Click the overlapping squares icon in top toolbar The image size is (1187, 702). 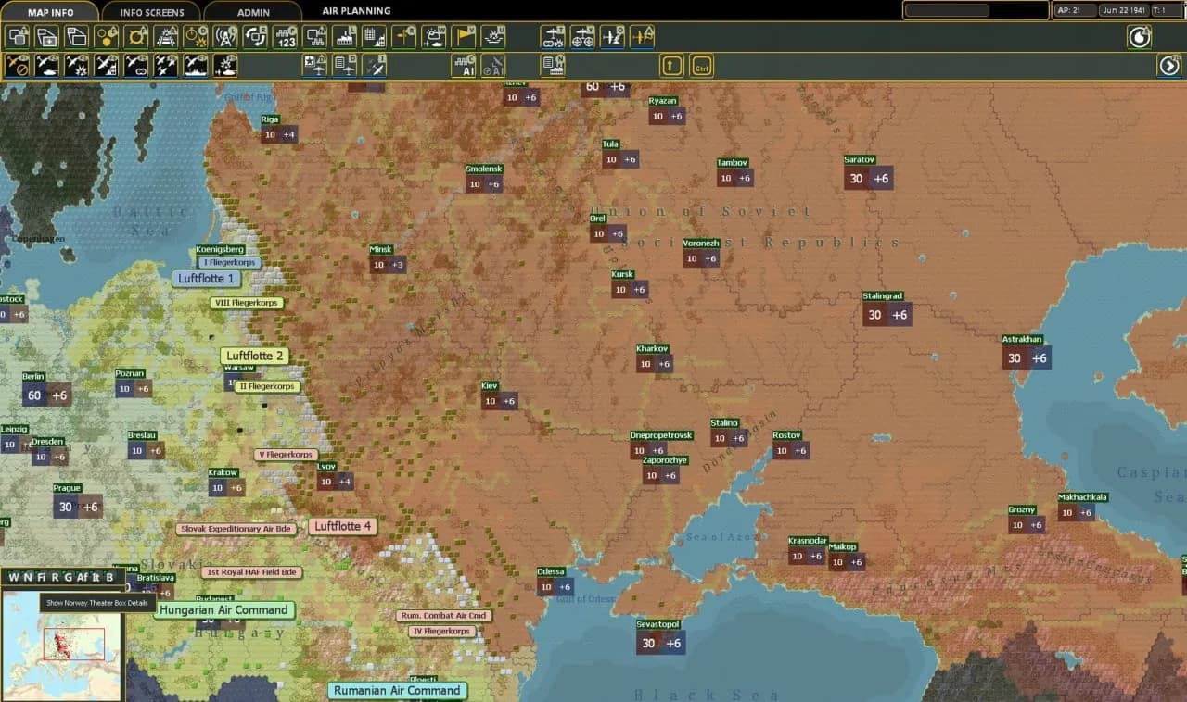(18, 37)
